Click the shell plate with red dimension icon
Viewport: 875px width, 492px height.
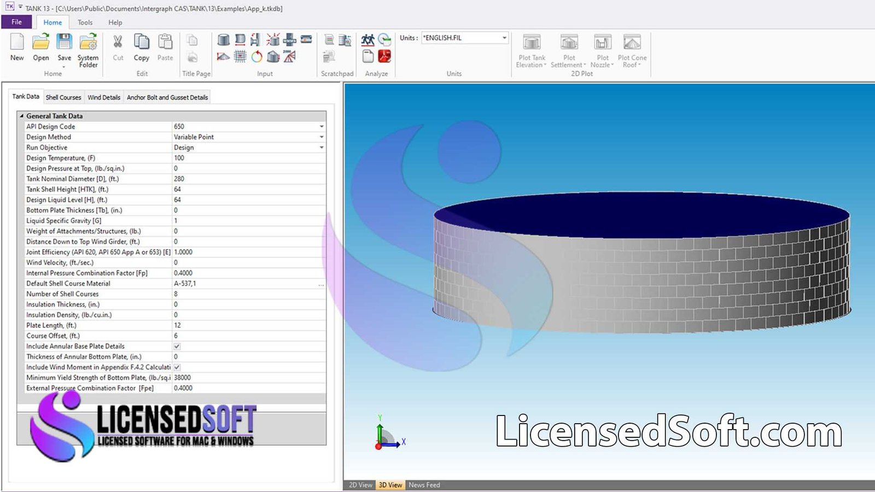click(240, 40)
